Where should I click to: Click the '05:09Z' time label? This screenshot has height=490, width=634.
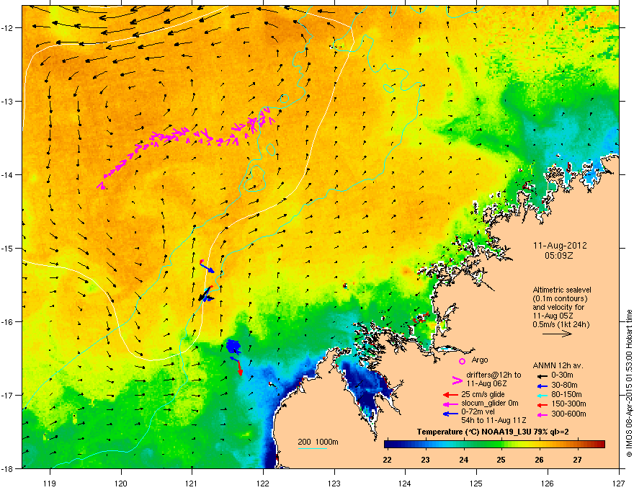(559, 256)
